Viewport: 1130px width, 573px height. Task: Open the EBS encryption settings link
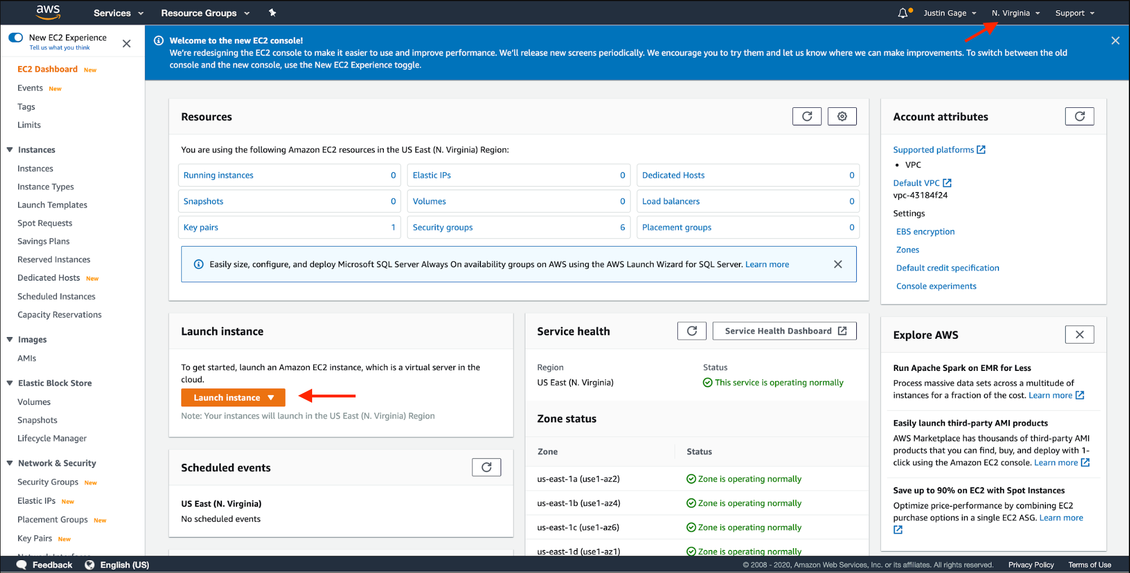coord(925,231)
